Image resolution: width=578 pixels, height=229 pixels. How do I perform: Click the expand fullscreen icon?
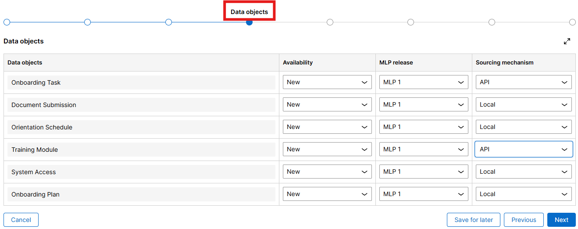tap(567, 41)
